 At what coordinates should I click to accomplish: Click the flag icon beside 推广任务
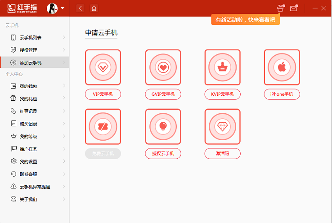point(14,148)
